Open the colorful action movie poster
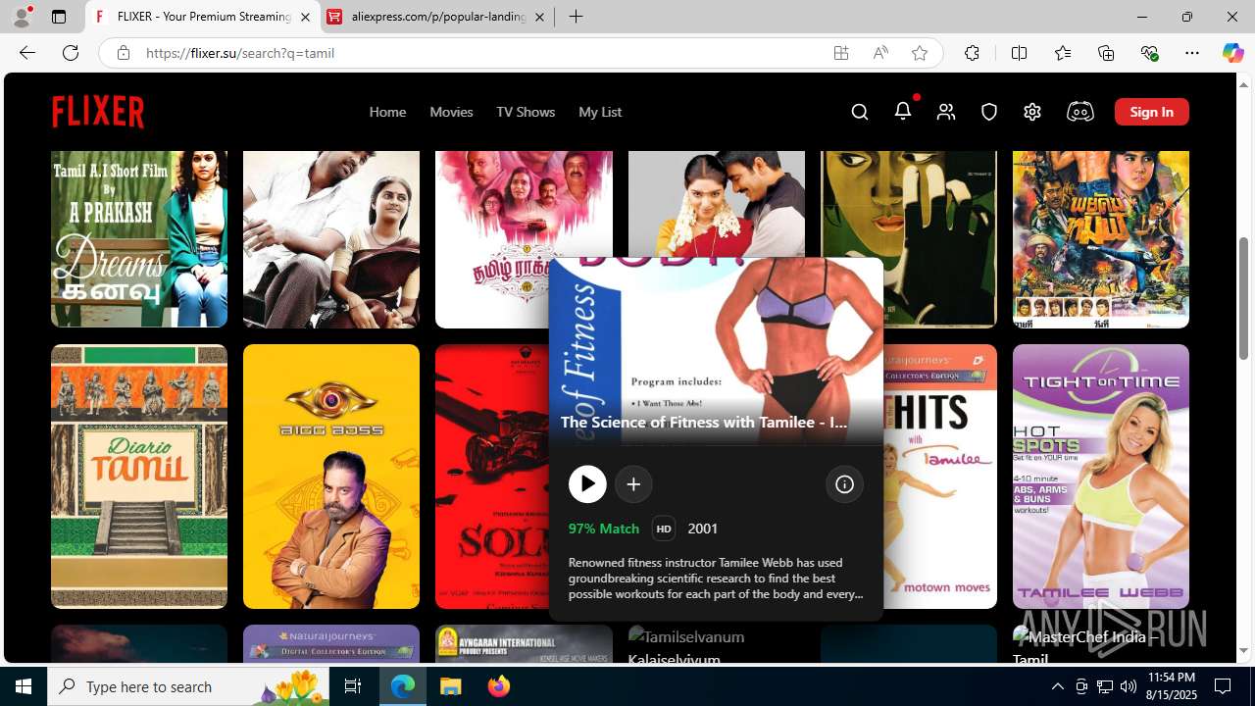This screenshot has height=706, width=1255. [1101, 238]
